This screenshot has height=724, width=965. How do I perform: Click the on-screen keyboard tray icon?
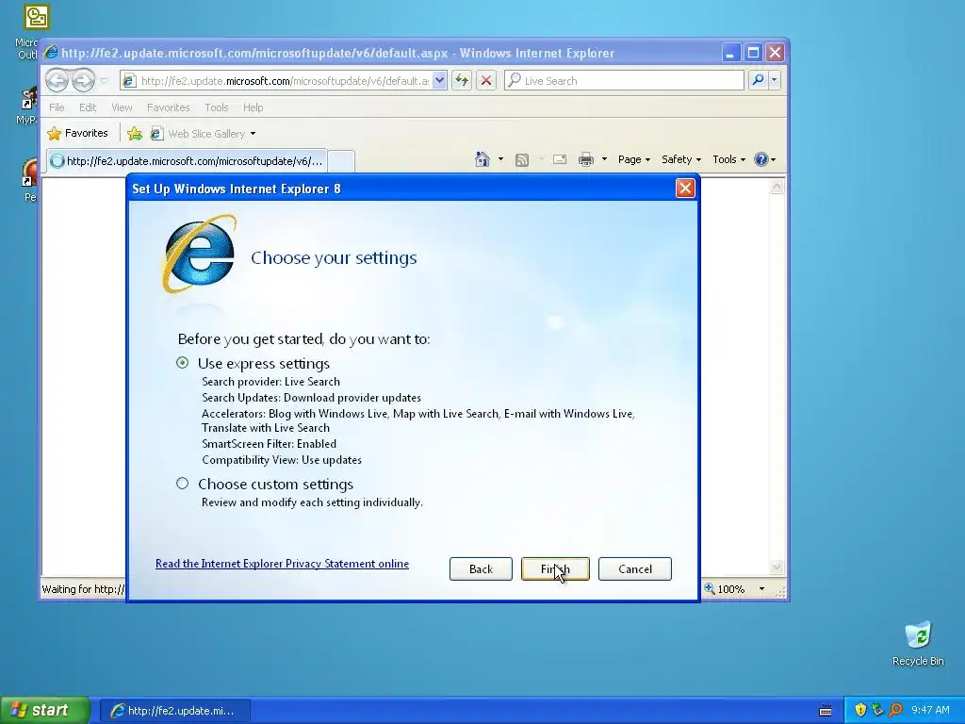826,711
